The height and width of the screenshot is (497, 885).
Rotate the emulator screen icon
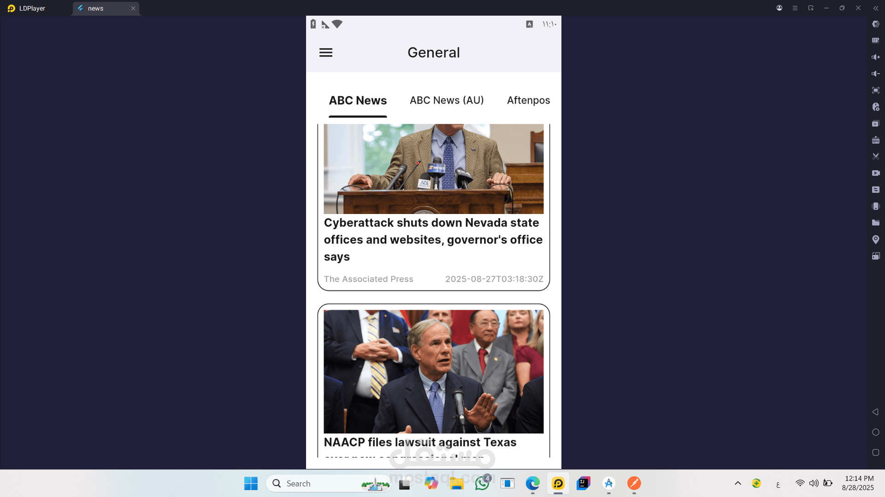(876, 256)
